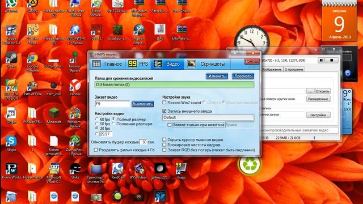Select the Stylz desktop shortcut

[75, 171]
